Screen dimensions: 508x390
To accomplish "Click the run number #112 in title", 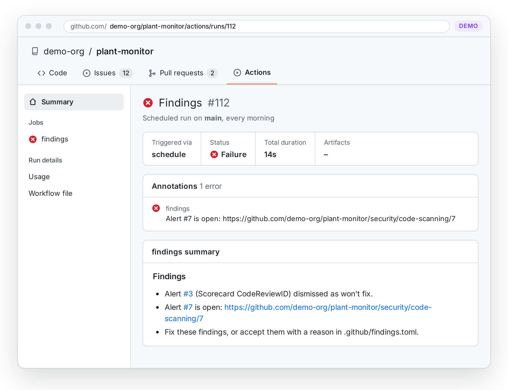I will pos(218,103).
